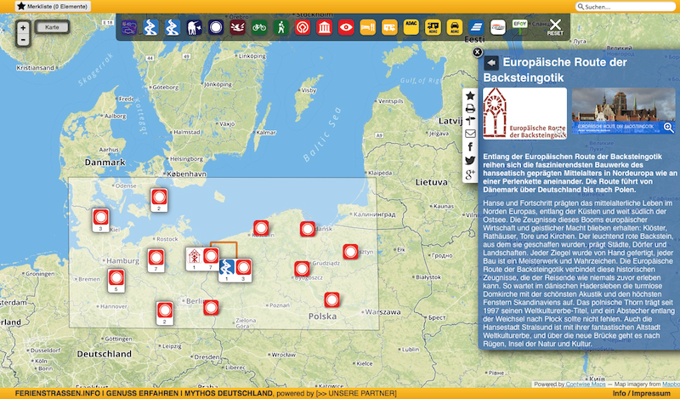Screen dimensions: 680x399
Task: Print the route description
Action: [470, 109]
